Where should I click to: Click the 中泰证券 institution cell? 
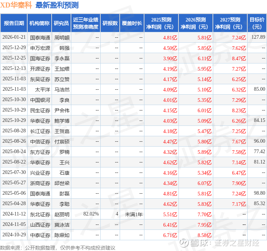point(40,235)
